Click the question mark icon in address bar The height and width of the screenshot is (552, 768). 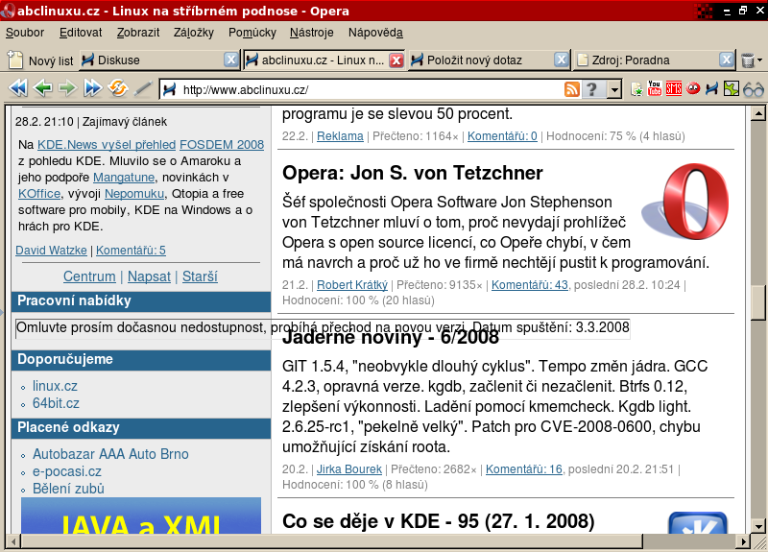(x=592, y=89)
